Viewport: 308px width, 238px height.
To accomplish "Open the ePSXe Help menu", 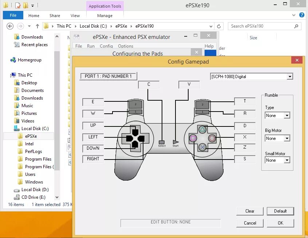I will 209,46.
